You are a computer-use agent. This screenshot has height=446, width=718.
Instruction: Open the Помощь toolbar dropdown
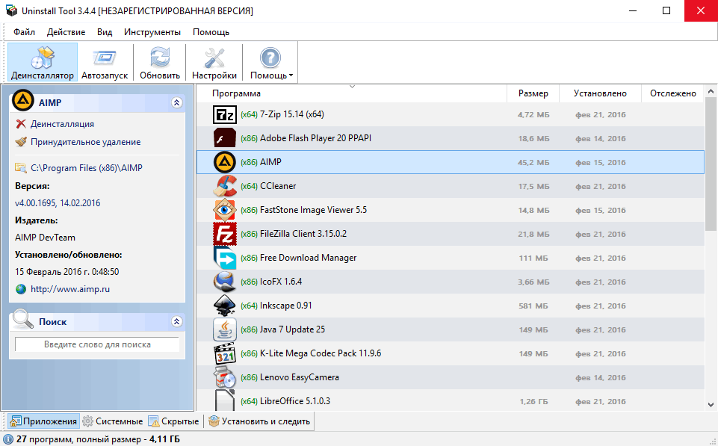271,62
